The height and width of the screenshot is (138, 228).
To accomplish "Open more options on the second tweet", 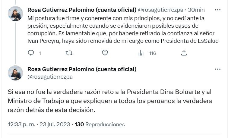I will [x=218, y=69].
